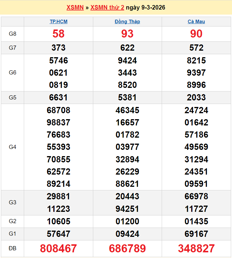Click the G4 row label
This screenshot has height=258, width=232.
pos(13,147)
